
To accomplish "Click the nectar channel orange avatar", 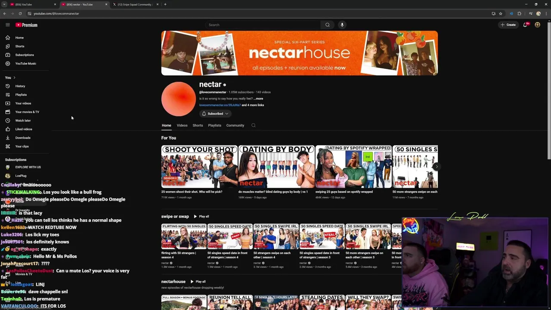I will 178,99.
